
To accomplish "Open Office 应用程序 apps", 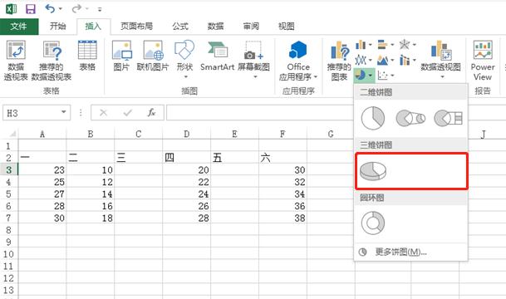I will click(x=298, y=61).
